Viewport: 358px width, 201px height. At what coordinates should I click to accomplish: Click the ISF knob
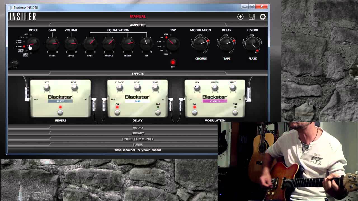[x=147, y=44]
